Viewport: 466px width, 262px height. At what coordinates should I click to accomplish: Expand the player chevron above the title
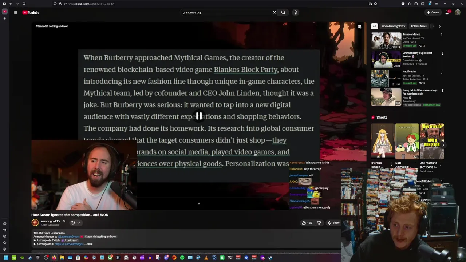[199, 204]
